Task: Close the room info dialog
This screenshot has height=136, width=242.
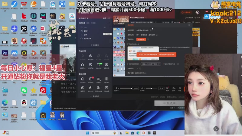Action: (189, 25)
